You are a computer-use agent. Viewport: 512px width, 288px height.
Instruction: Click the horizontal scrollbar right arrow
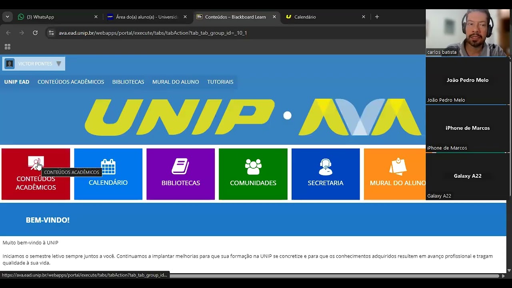(503, 276)
